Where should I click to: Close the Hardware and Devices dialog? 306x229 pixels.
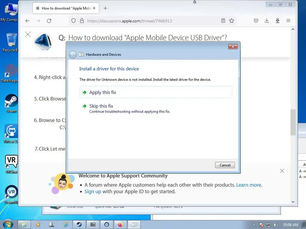[233, 47]
